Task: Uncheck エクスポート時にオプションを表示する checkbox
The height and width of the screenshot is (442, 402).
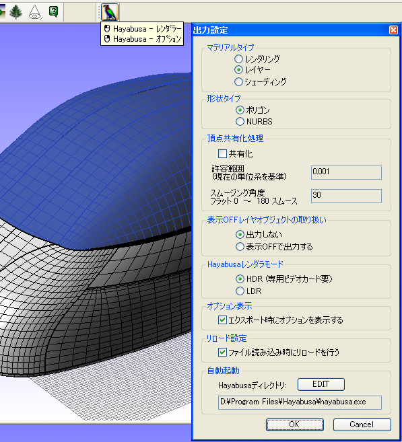Action: pos(222,320)
